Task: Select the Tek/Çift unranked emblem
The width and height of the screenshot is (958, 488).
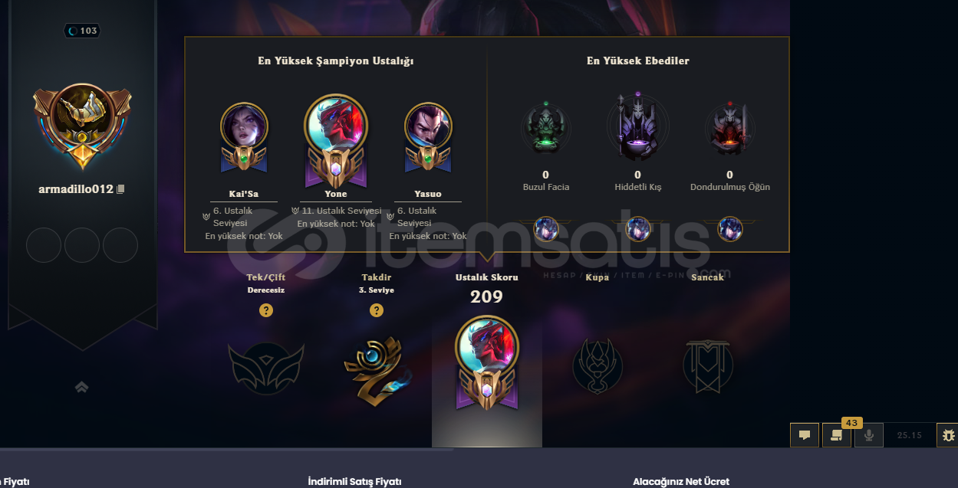Action: 266,368
